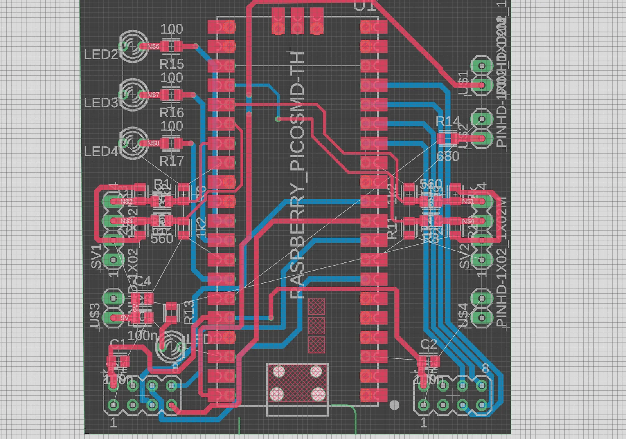Click the LED4 footprint circle

[x=133, y=143]
